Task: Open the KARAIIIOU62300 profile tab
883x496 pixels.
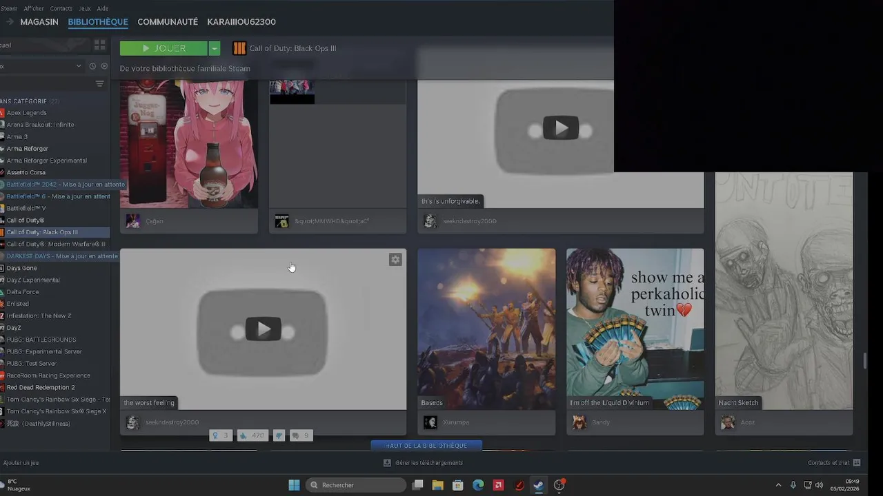Action: (241, 22)
